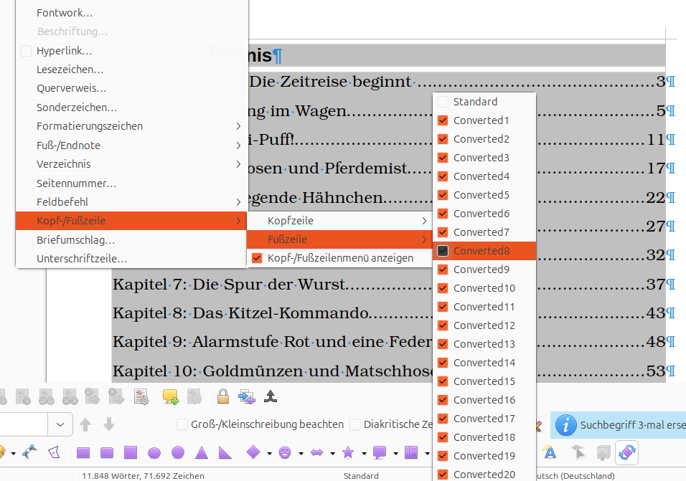The width and height of the screenshot is (686, 481).
Task: Open the search history dropdown
Action: pyautogui.click(x=60, y=424)
